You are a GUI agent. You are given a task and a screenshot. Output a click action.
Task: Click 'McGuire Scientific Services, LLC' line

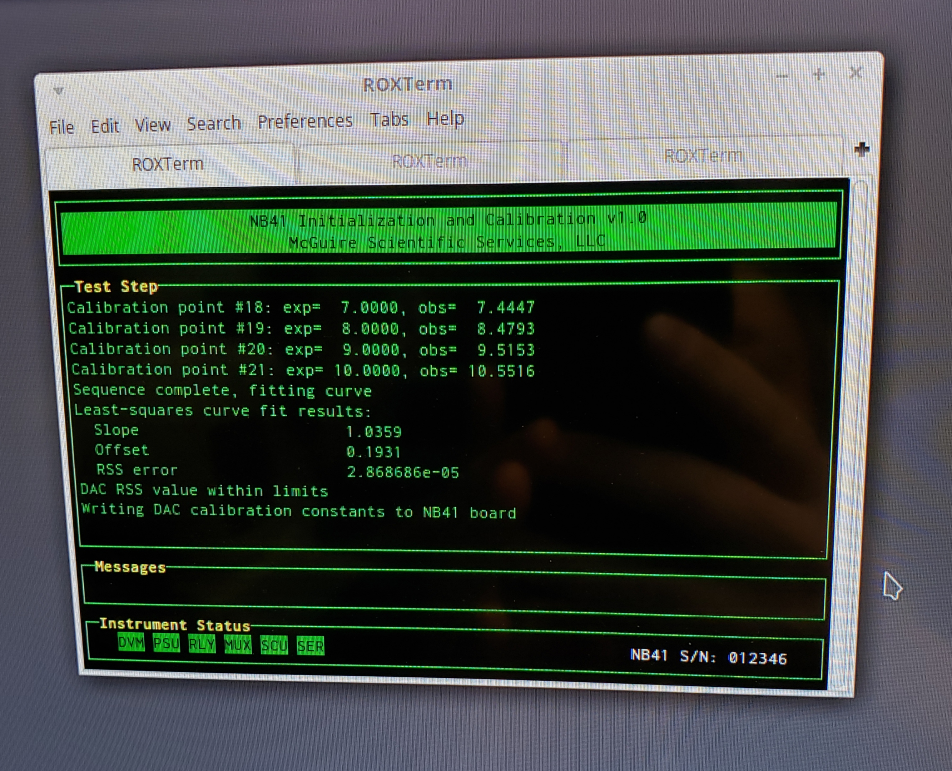coord(447,242)
